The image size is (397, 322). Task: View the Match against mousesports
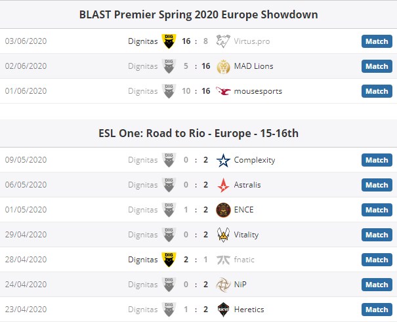[x=377, y=91]
